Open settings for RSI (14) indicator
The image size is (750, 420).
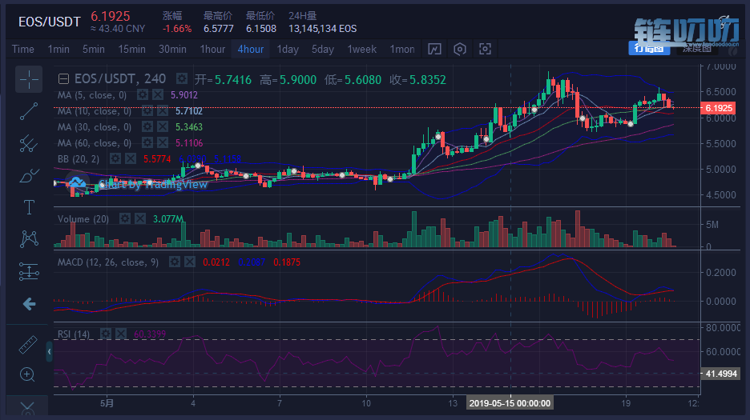click(x=105, y=334)
